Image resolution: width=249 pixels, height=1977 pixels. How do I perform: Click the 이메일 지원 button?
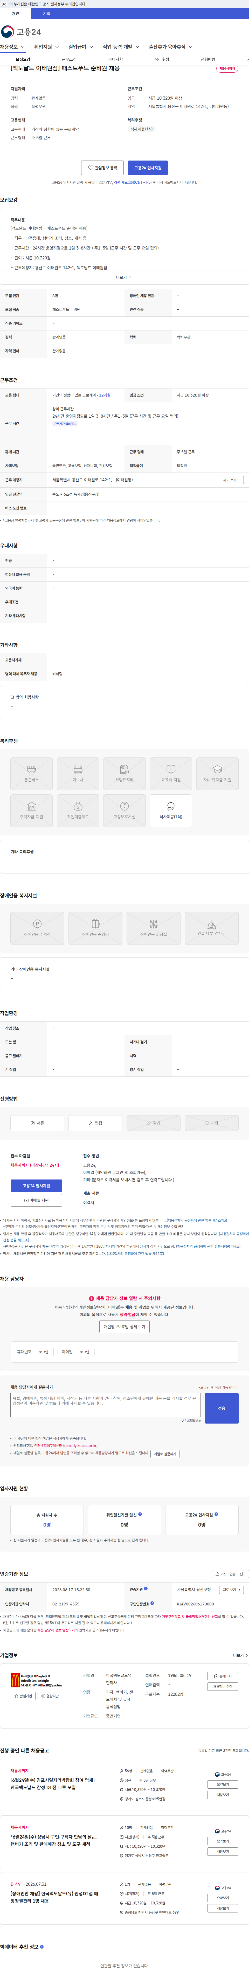click(36, 1200)
